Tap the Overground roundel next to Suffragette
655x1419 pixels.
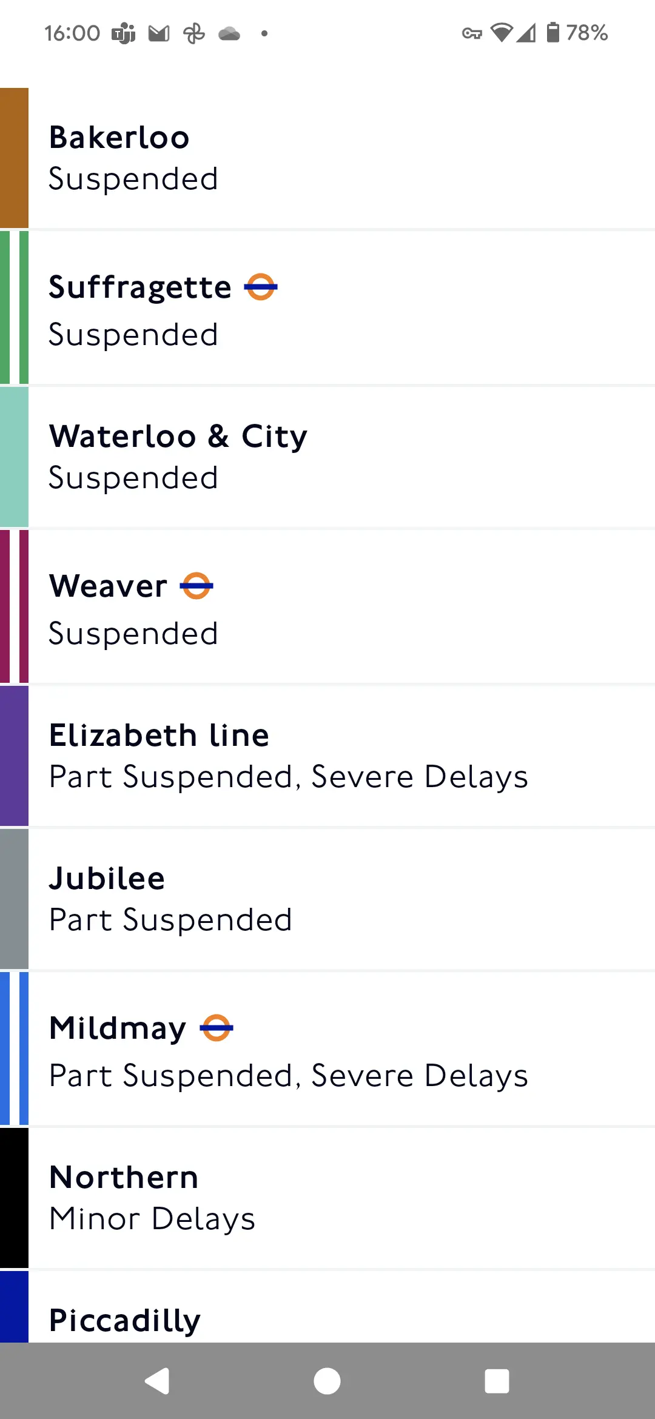[x=261, y=287]
